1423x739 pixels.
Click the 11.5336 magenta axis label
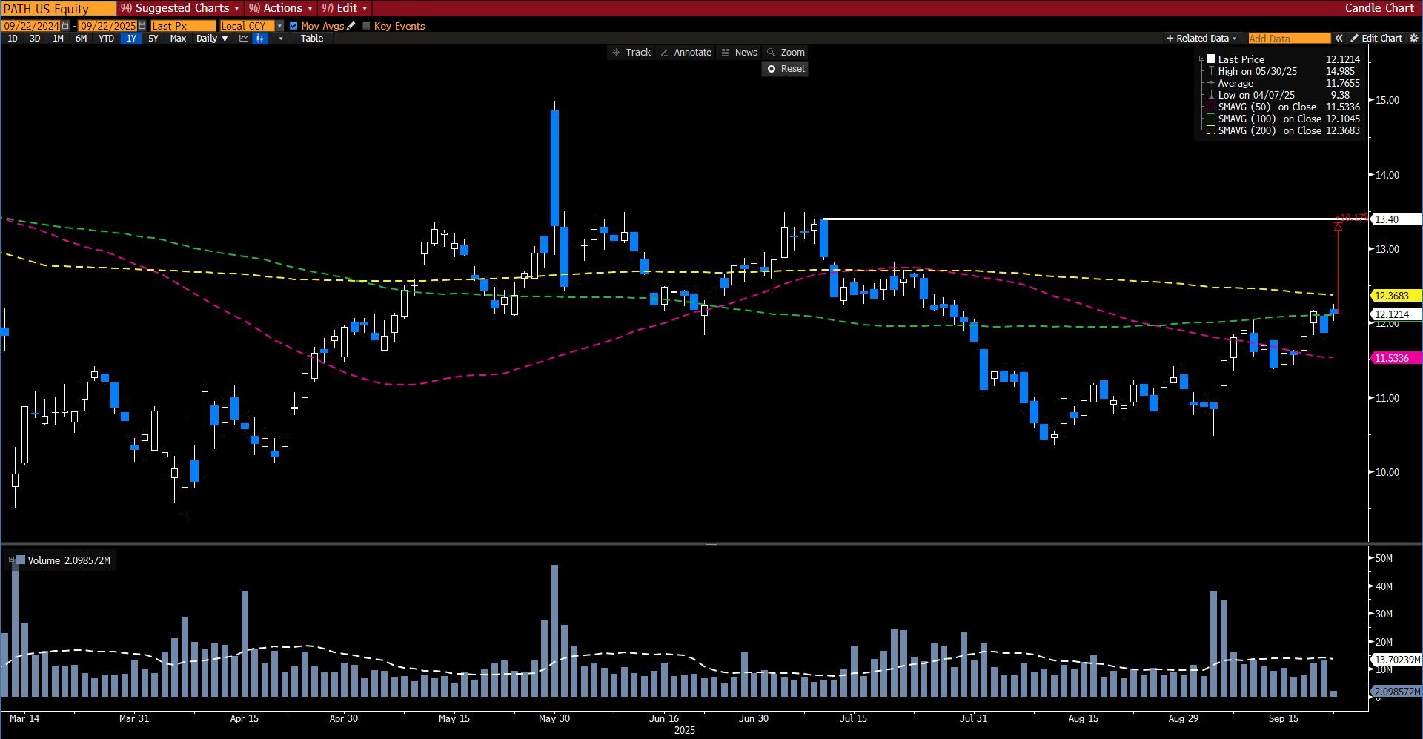point(1397,358)
